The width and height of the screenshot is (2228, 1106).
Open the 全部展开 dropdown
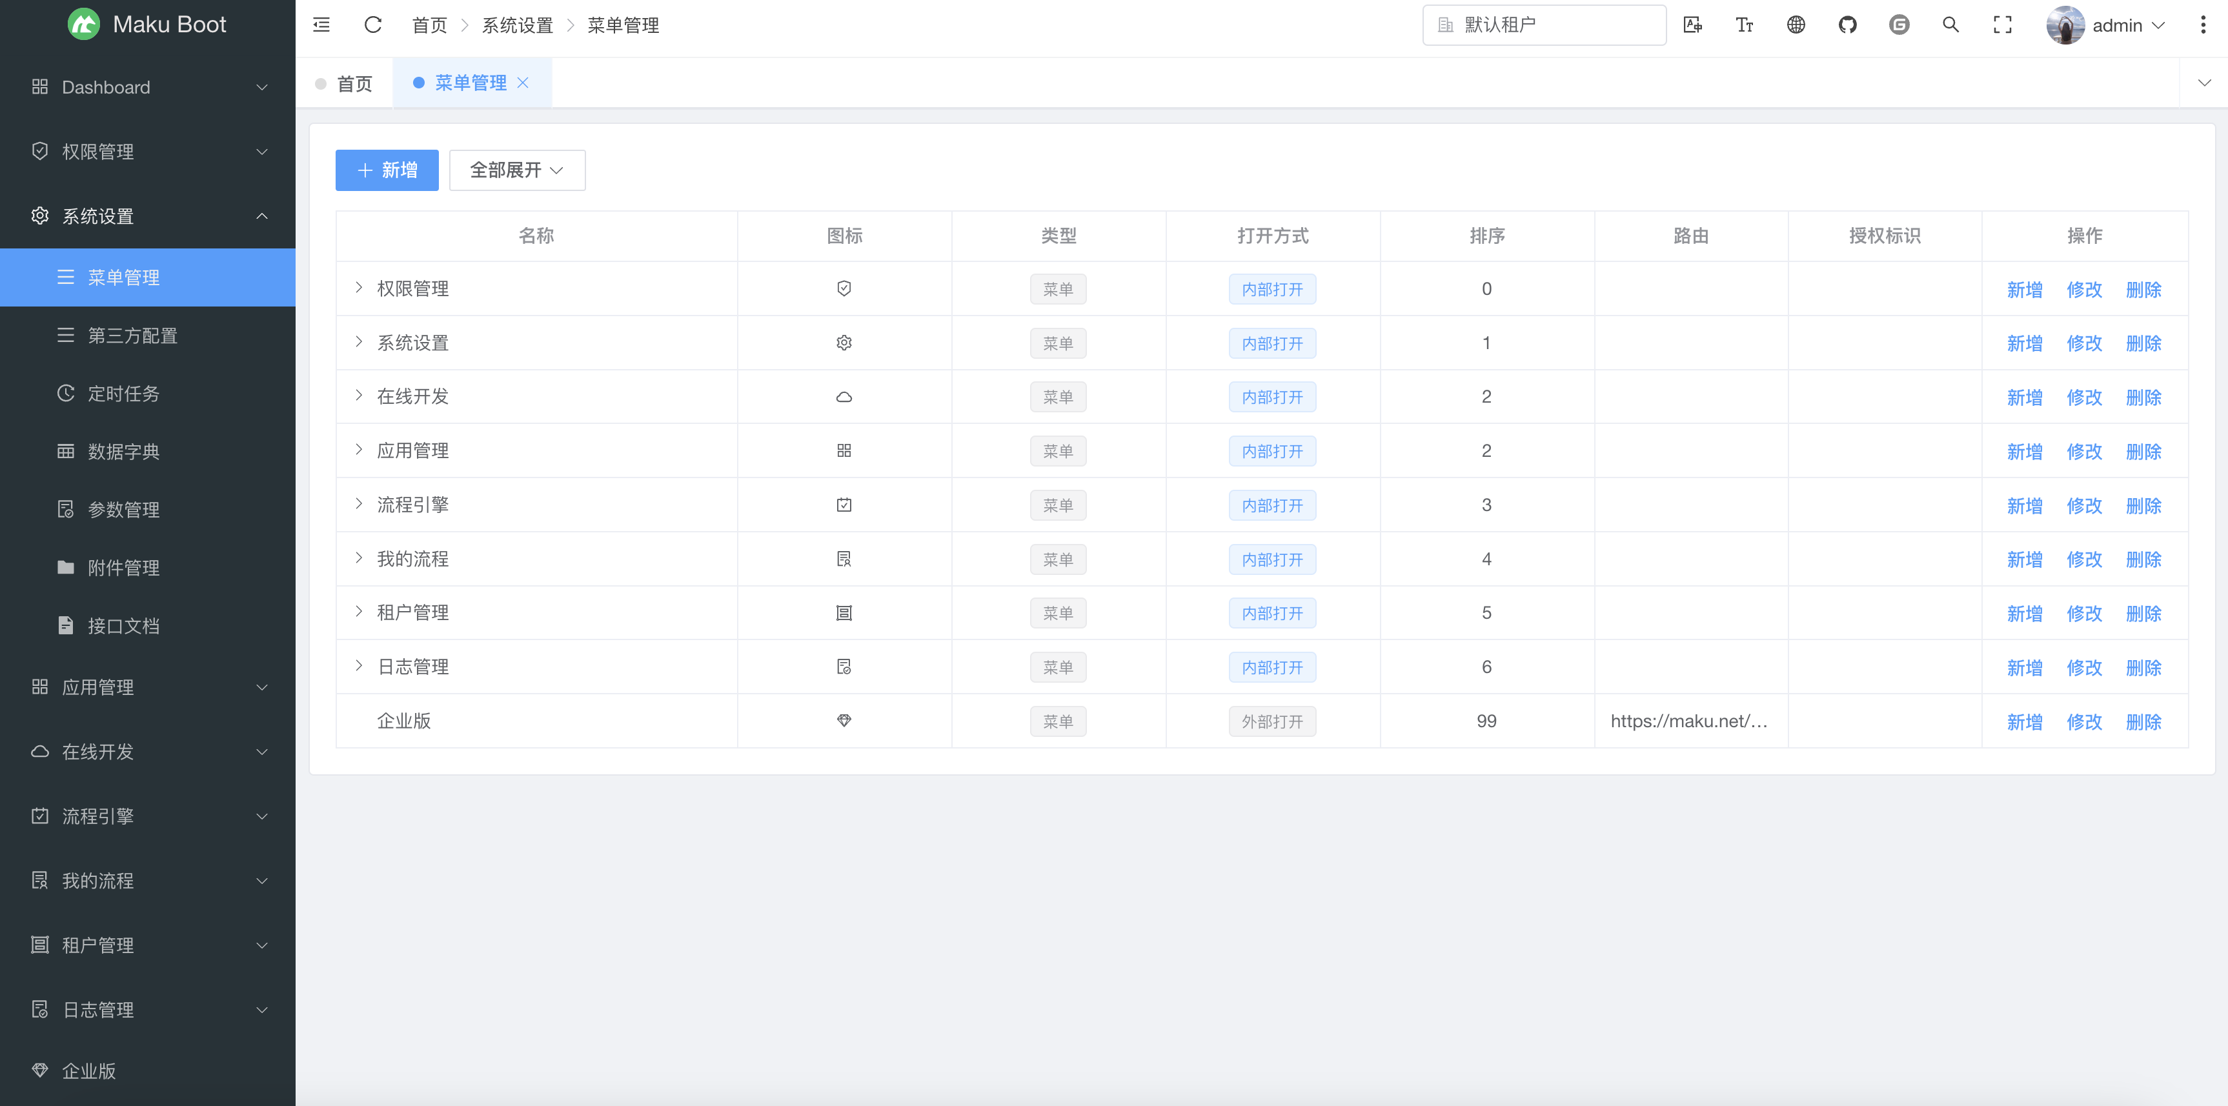pyautogui.click(x=516, y=170)
